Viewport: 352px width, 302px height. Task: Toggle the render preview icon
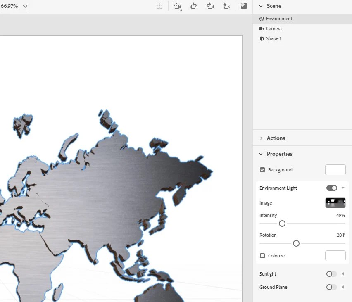[244, 6]
